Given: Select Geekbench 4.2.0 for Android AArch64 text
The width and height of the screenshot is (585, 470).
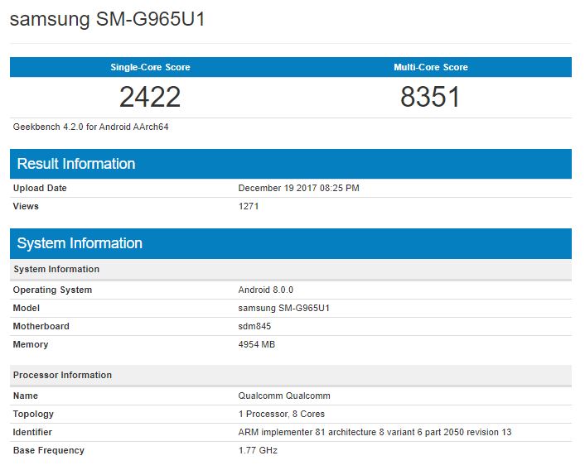Looking at the screenshot, I should click(90, 127).
